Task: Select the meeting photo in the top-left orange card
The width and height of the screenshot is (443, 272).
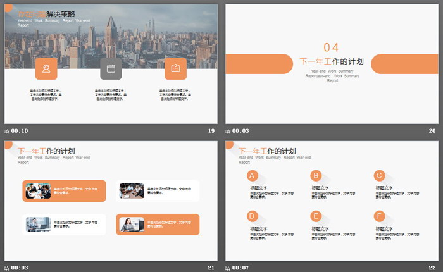Action: click(38, 190)
